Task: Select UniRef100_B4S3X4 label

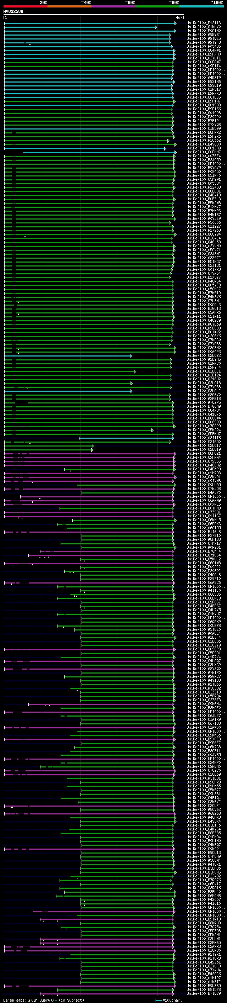Action: (204, 821)
